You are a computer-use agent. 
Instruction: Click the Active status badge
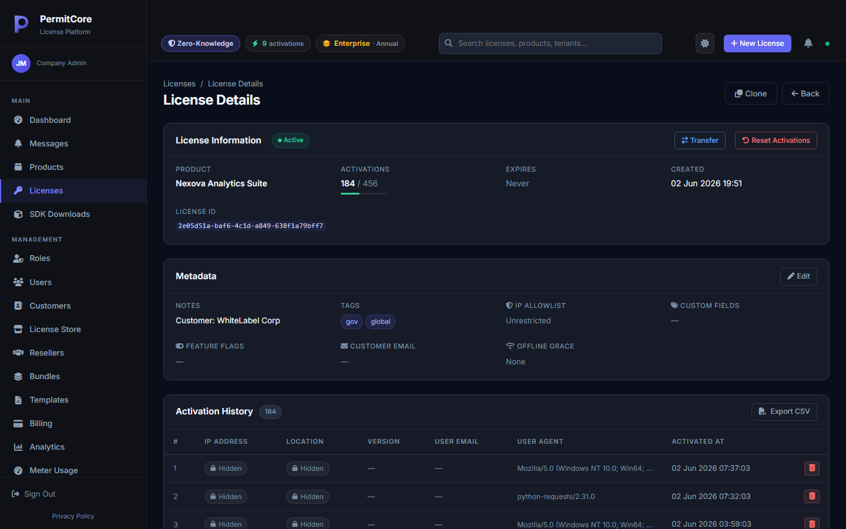[x=291, y=140]
